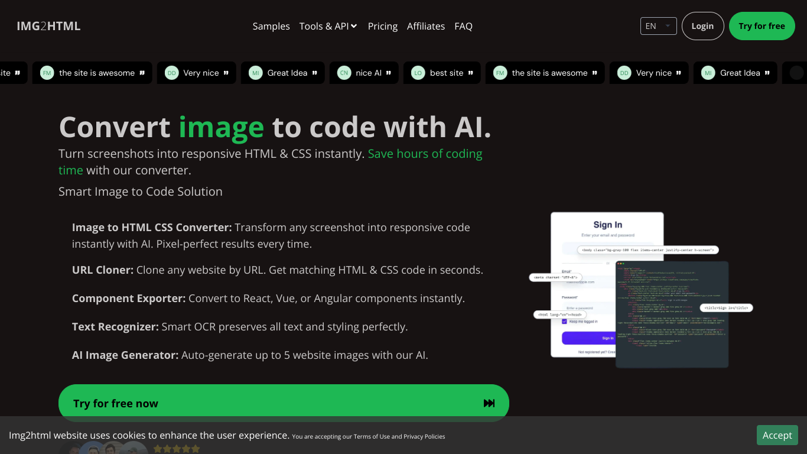This screenshot has height=454, width=807.
Task: Click the Login button
Action: [x=702, y=26]
